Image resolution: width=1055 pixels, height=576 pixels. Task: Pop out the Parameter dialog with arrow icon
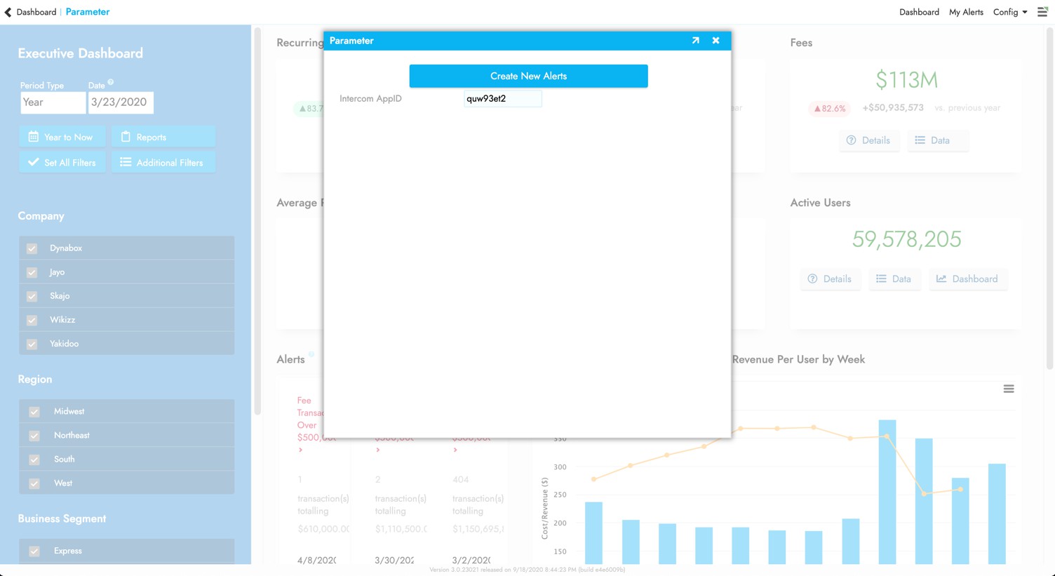point(695,41)
